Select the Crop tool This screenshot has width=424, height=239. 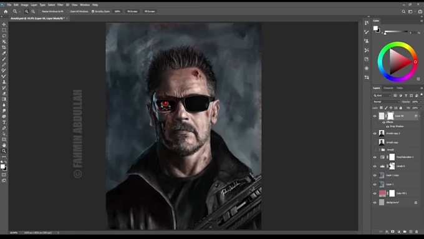(x=4, y=47)
